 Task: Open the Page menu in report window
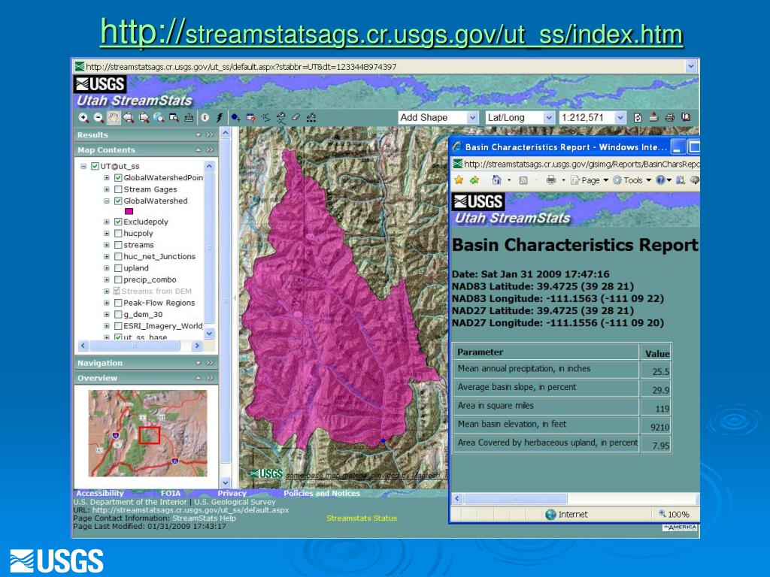(x=590, y=180)
